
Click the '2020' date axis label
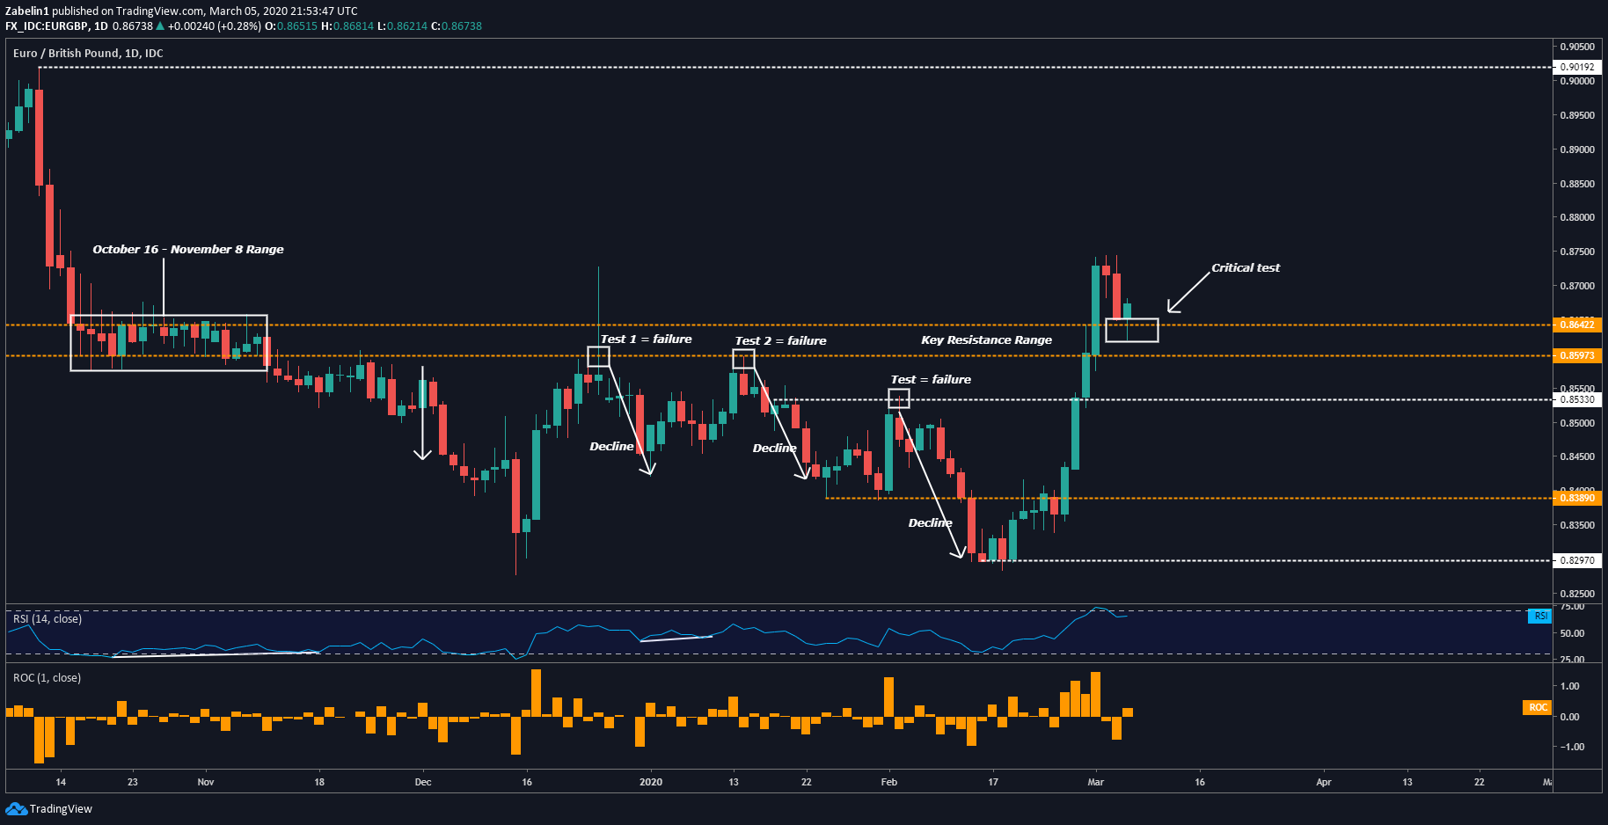pos(651,782)
